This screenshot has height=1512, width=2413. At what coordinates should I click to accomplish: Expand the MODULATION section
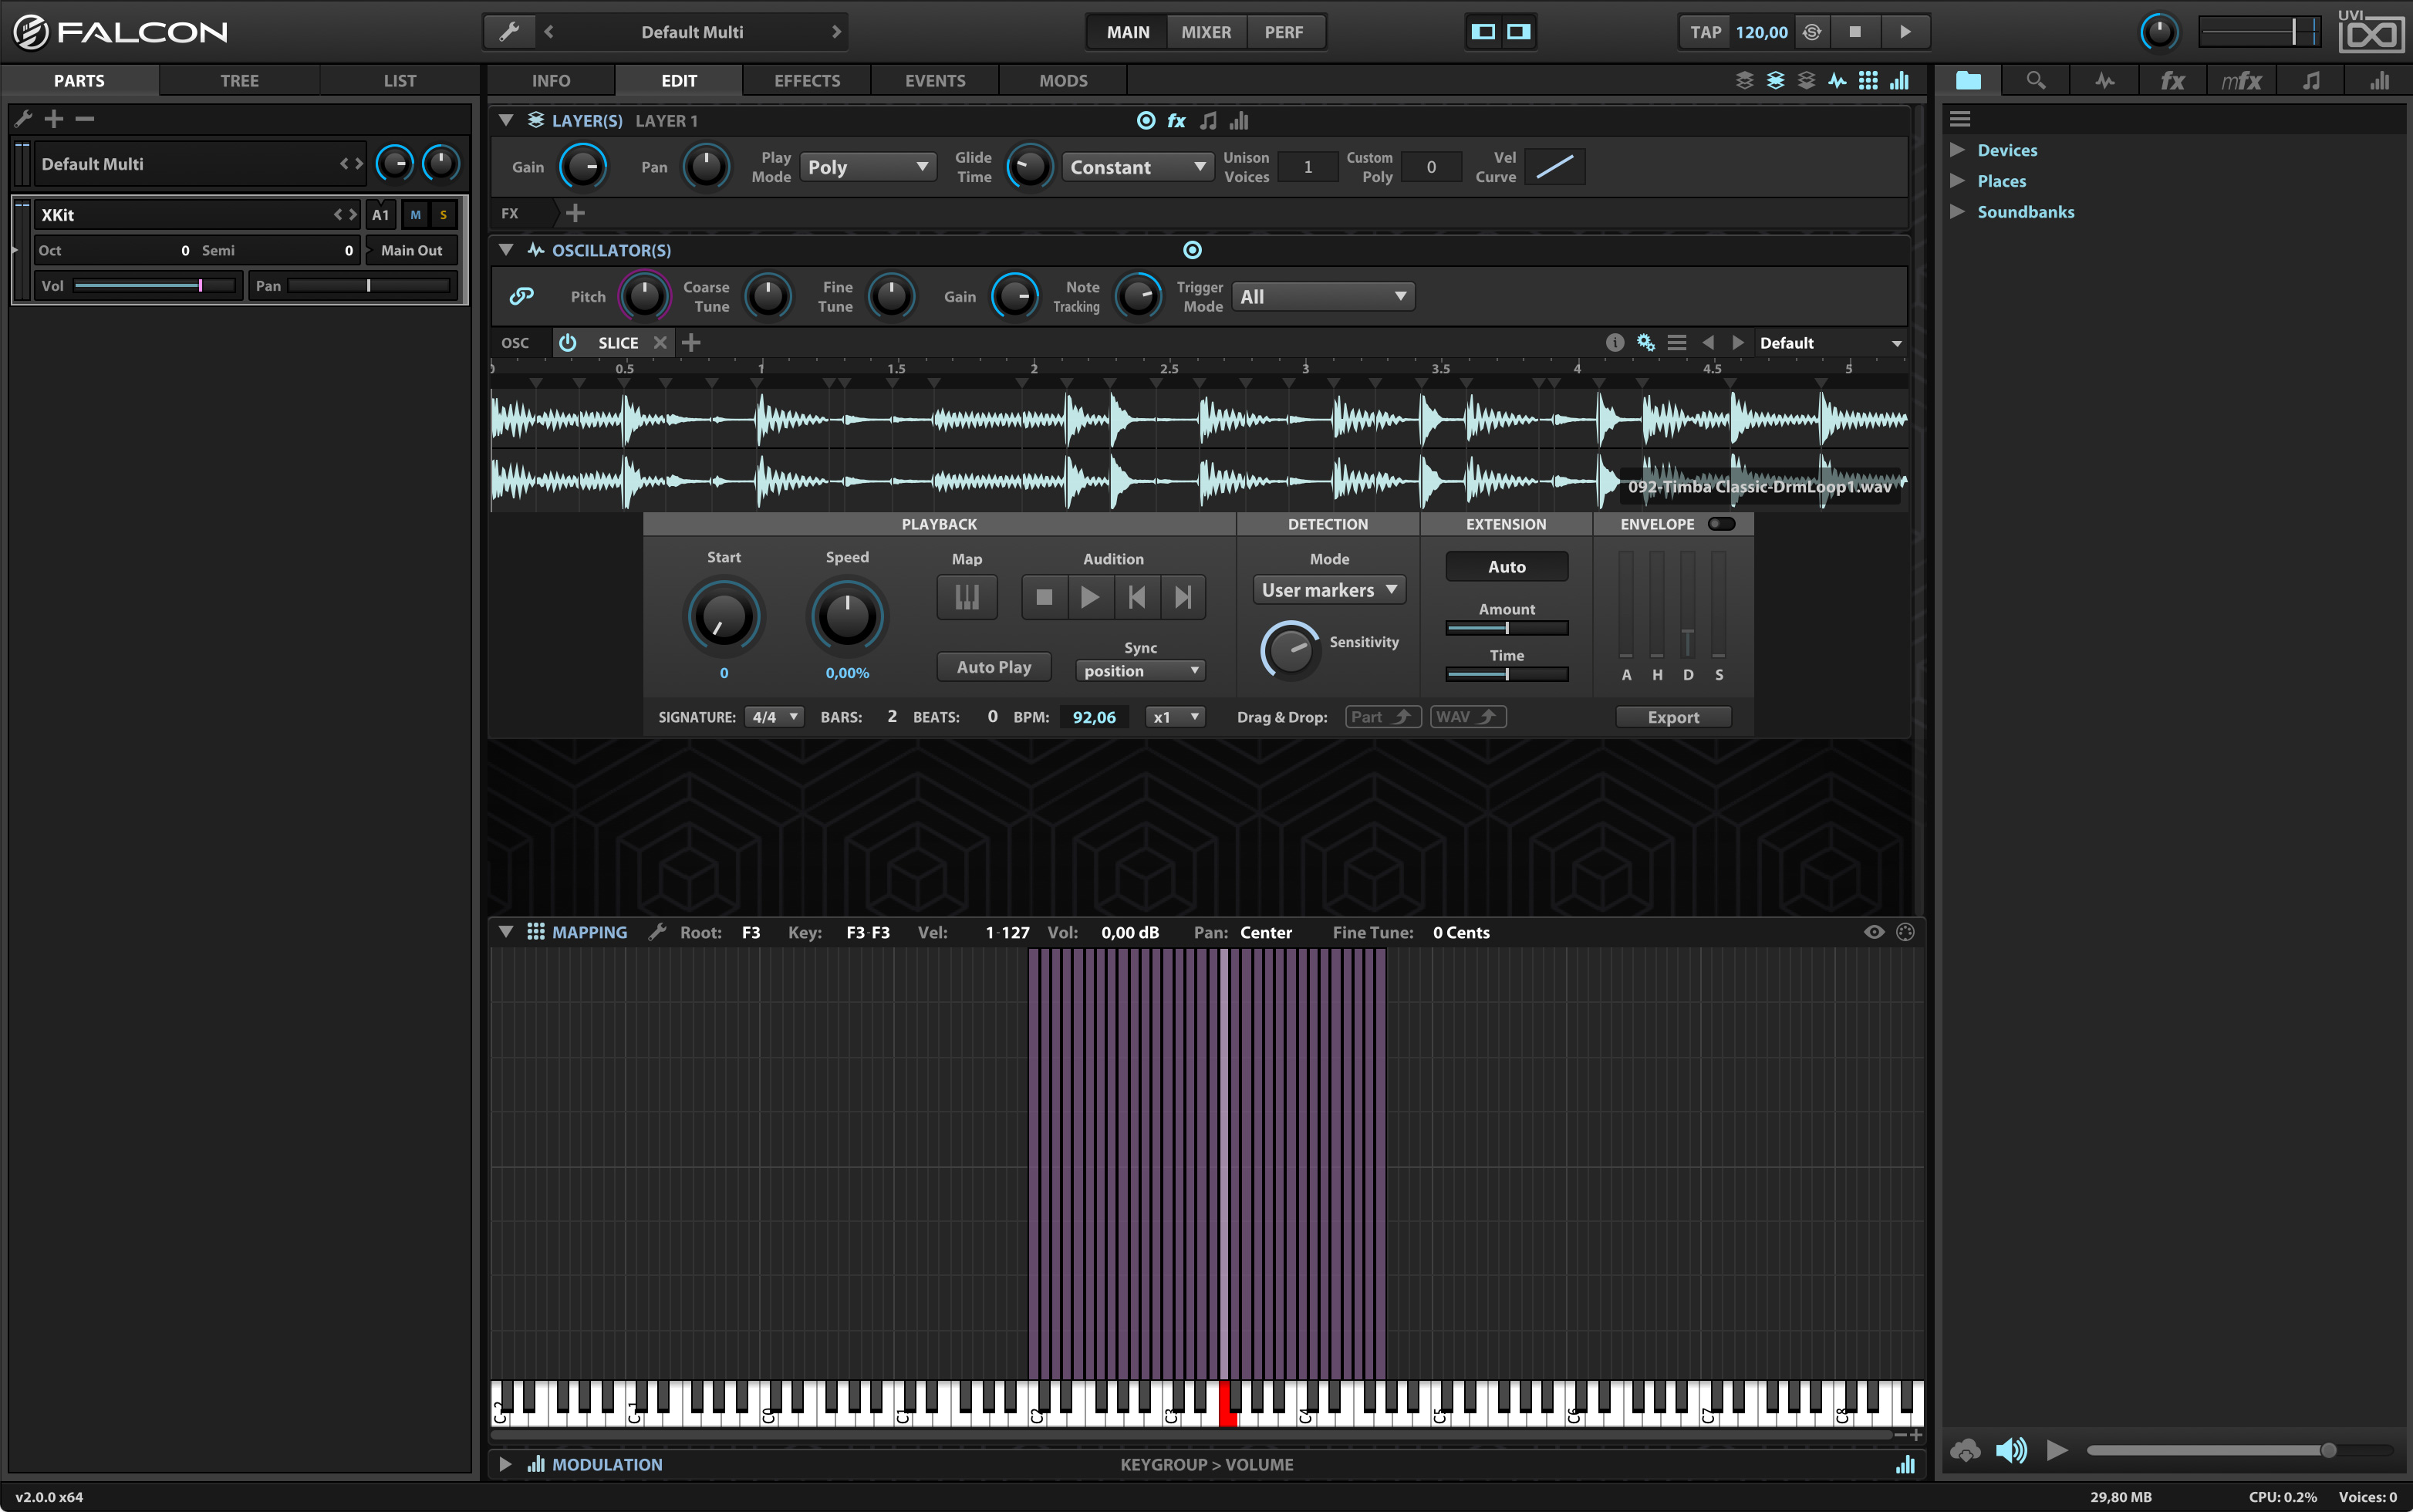tap(506, 1464)
